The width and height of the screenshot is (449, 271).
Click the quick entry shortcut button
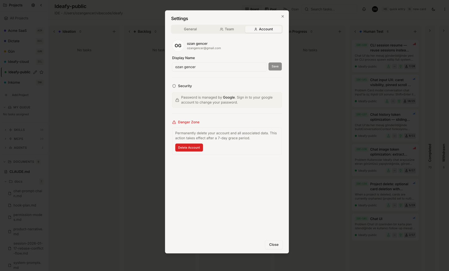(394, 9)
